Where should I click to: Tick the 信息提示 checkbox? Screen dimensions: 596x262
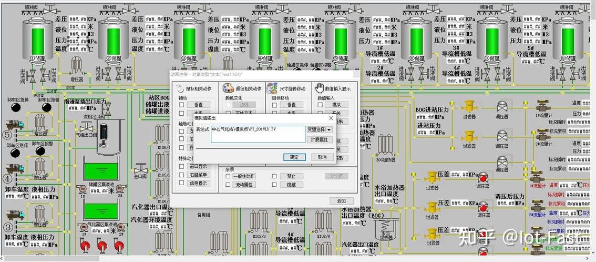pyautogui.click(x=181, y=183)
